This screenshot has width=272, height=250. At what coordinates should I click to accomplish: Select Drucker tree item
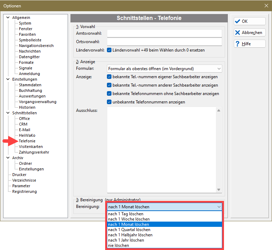(19, 175)
